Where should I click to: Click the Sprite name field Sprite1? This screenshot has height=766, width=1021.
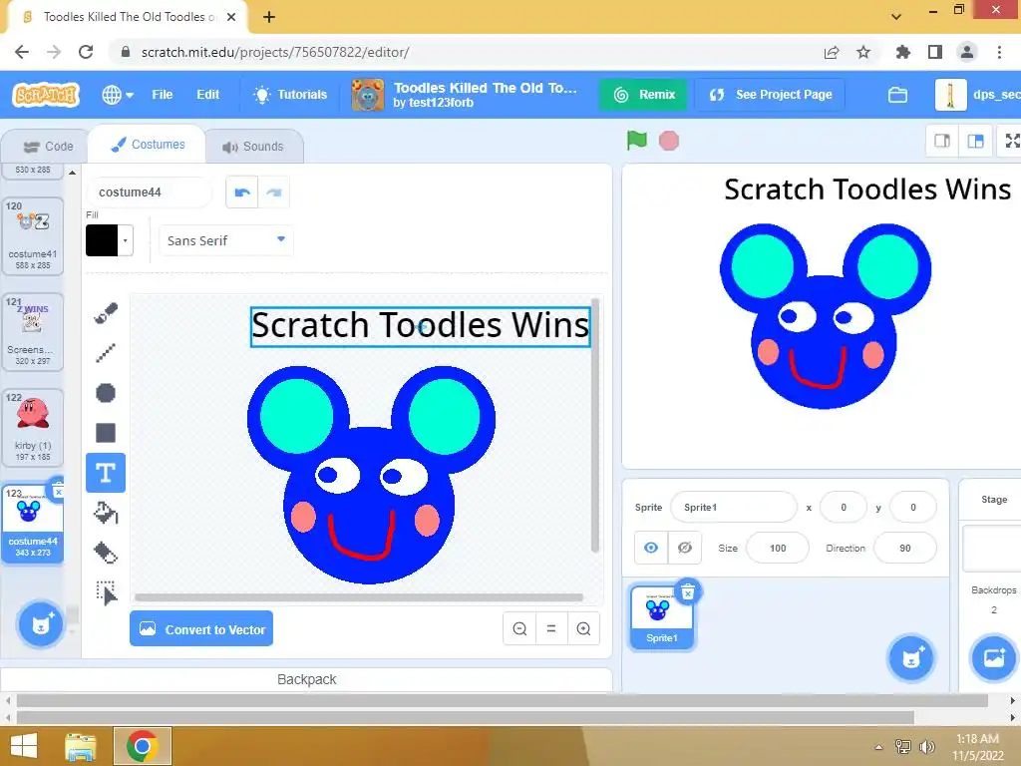tap(733, 507)
